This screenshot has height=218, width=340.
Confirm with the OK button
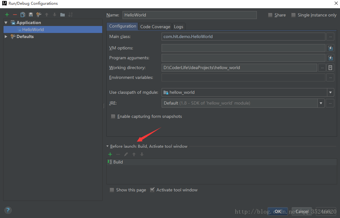click(x=278, y=211)
